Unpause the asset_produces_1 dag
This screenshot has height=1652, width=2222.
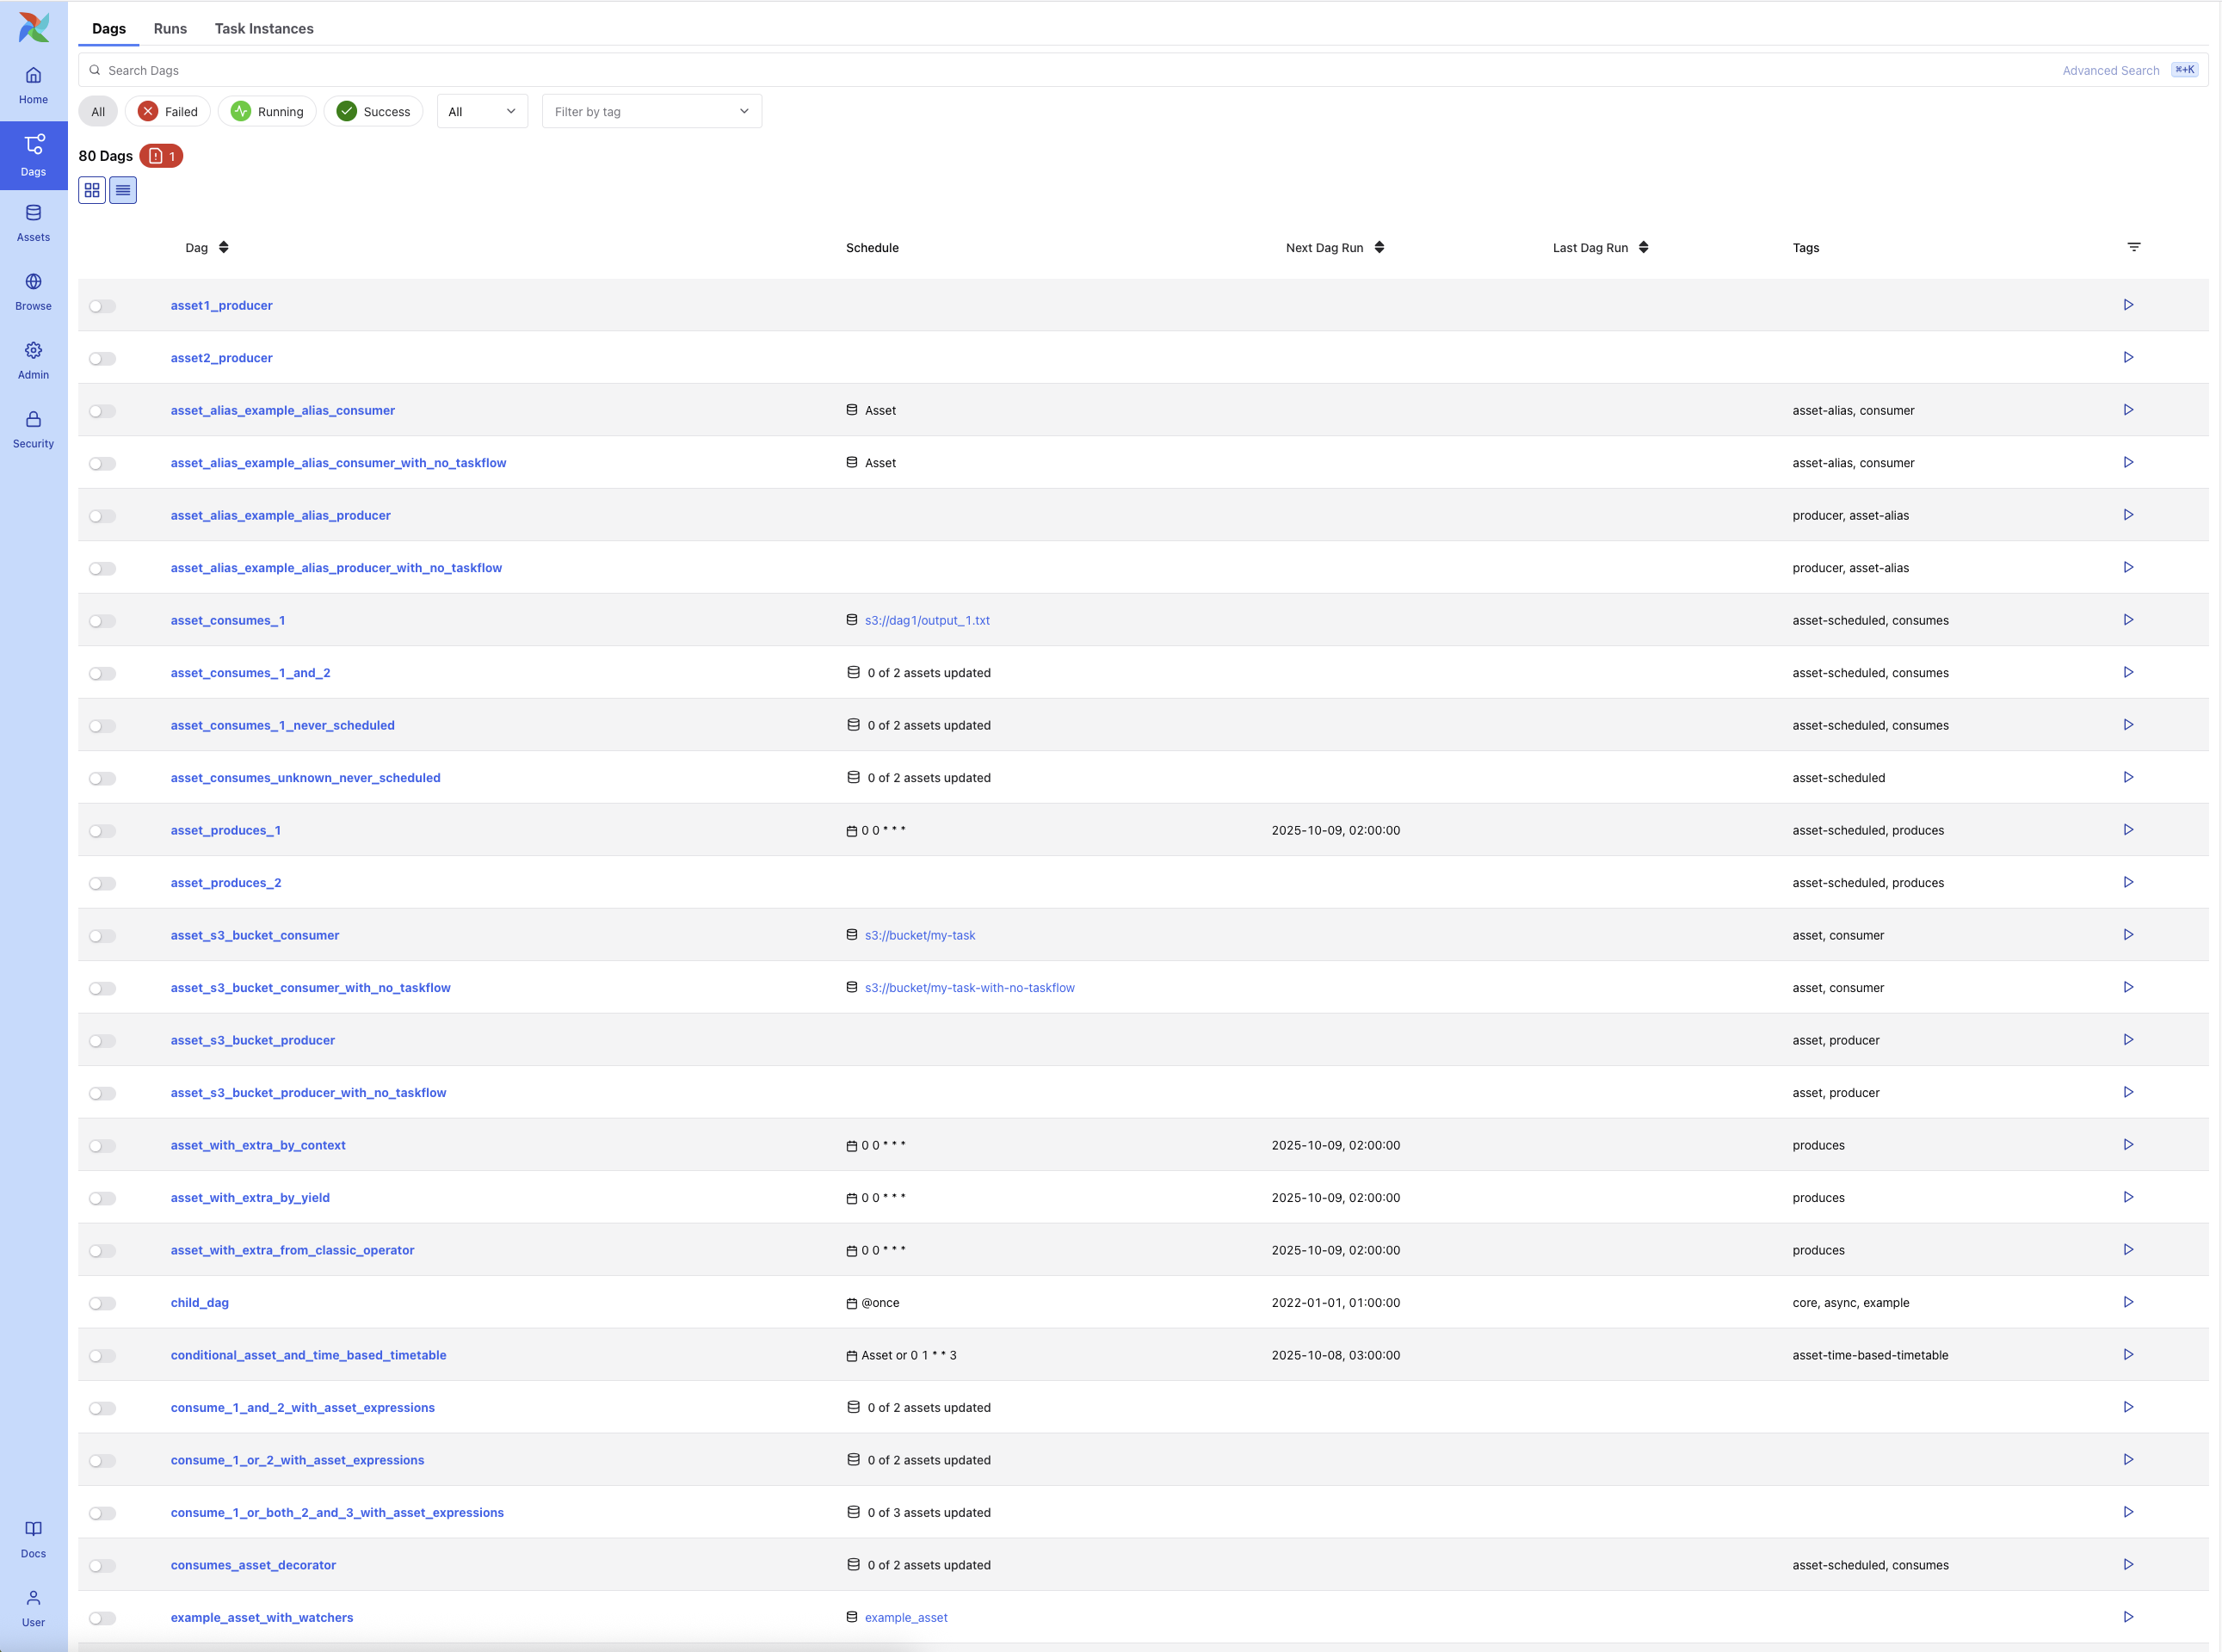102,831
